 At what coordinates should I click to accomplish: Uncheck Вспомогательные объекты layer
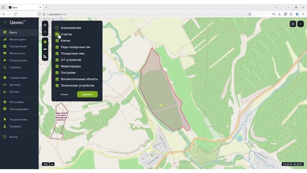(x=57, y=79)
